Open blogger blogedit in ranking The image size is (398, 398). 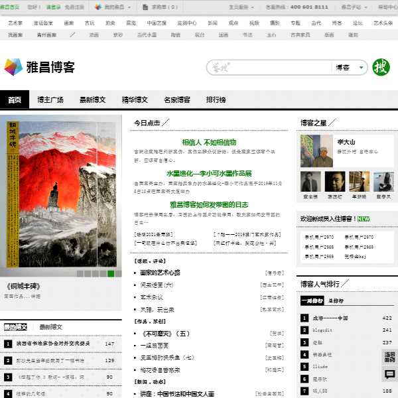pyautogui.click(x=322, y=330)
